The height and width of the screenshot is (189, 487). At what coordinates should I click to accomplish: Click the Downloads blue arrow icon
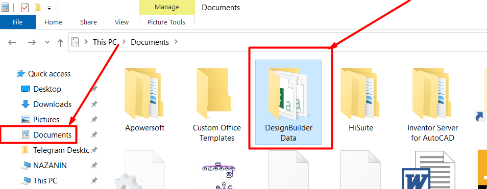tap(25, 104)
